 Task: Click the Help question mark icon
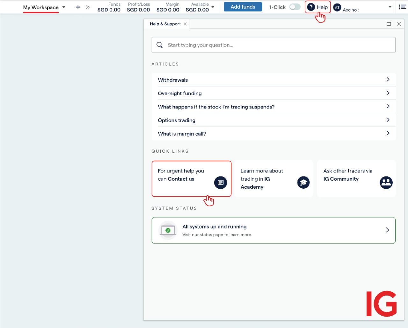coord(311,7)
